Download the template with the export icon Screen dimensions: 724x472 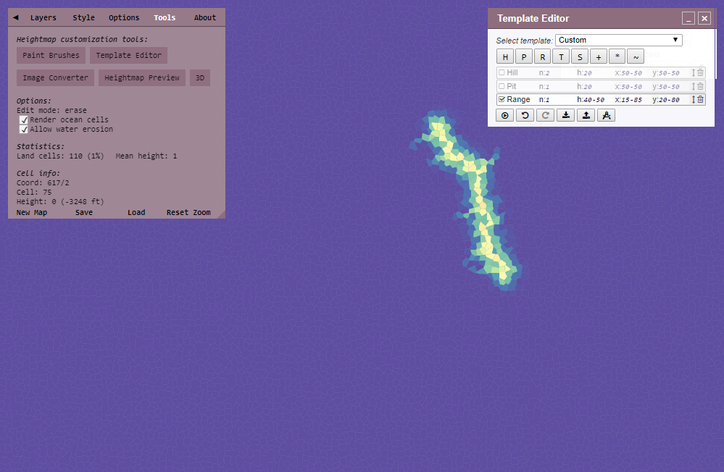[566, 115]
